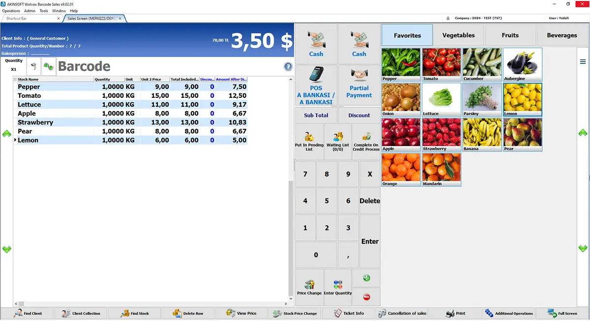
Task: Click the blue help question mark icon
Action: 288,67
